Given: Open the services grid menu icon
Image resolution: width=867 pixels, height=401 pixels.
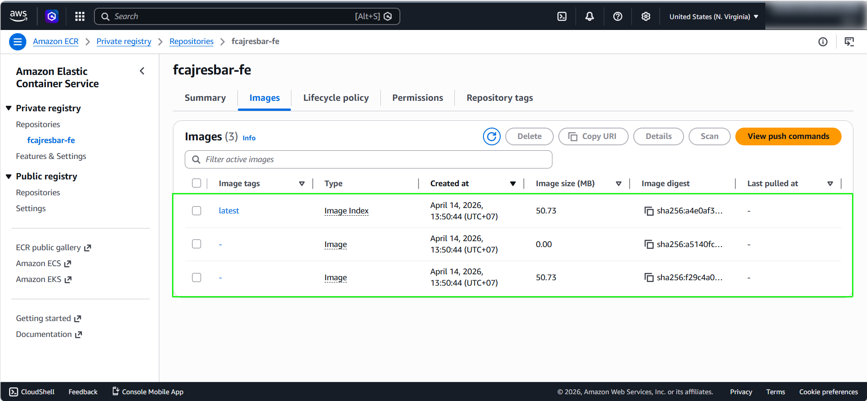Looking at the screenshot, I should point(80,16).
